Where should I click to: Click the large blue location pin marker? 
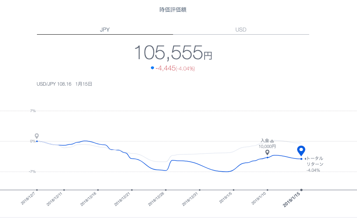(301, 151)
